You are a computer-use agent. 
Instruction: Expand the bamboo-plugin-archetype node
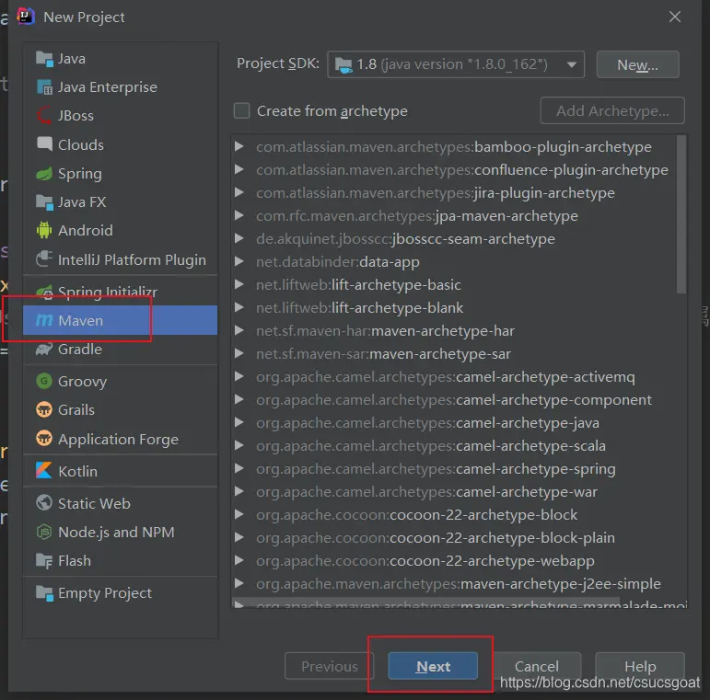pos(239,146)
